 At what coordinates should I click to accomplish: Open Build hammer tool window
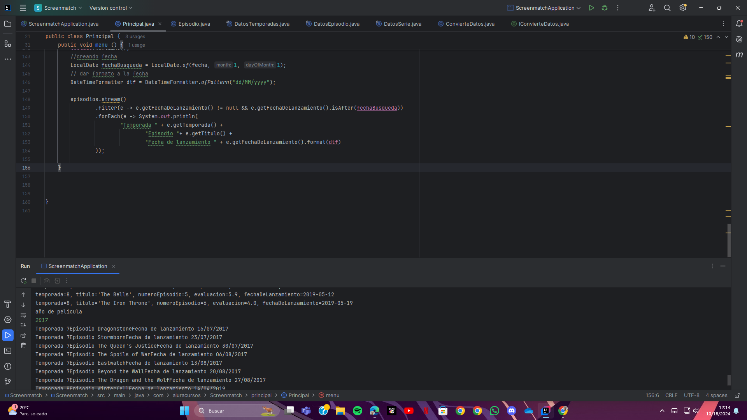point(8,304)
